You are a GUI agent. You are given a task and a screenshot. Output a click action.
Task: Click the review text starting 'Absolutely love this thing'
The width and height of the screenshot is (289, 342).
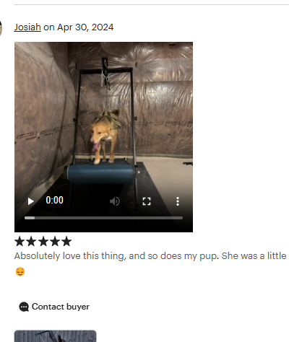coord(150,256)
